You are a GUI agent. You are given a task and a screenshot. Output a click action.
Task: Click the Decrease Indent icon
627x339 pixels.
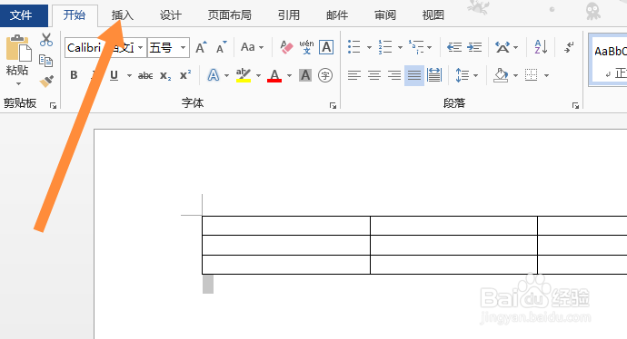[x=454, y=47]
